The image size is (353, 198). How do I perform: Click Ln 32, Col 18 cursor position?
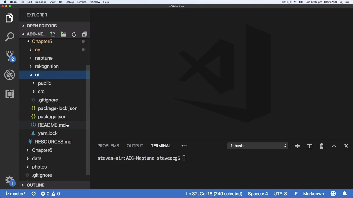click(214, 194)
